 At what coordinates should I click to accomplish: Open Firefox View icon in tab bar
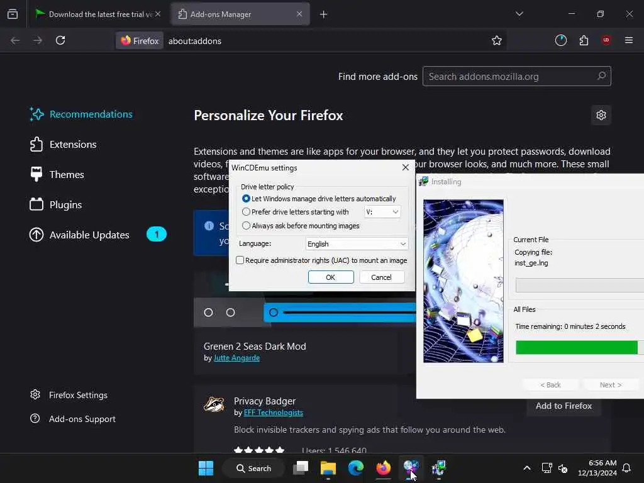13,14
